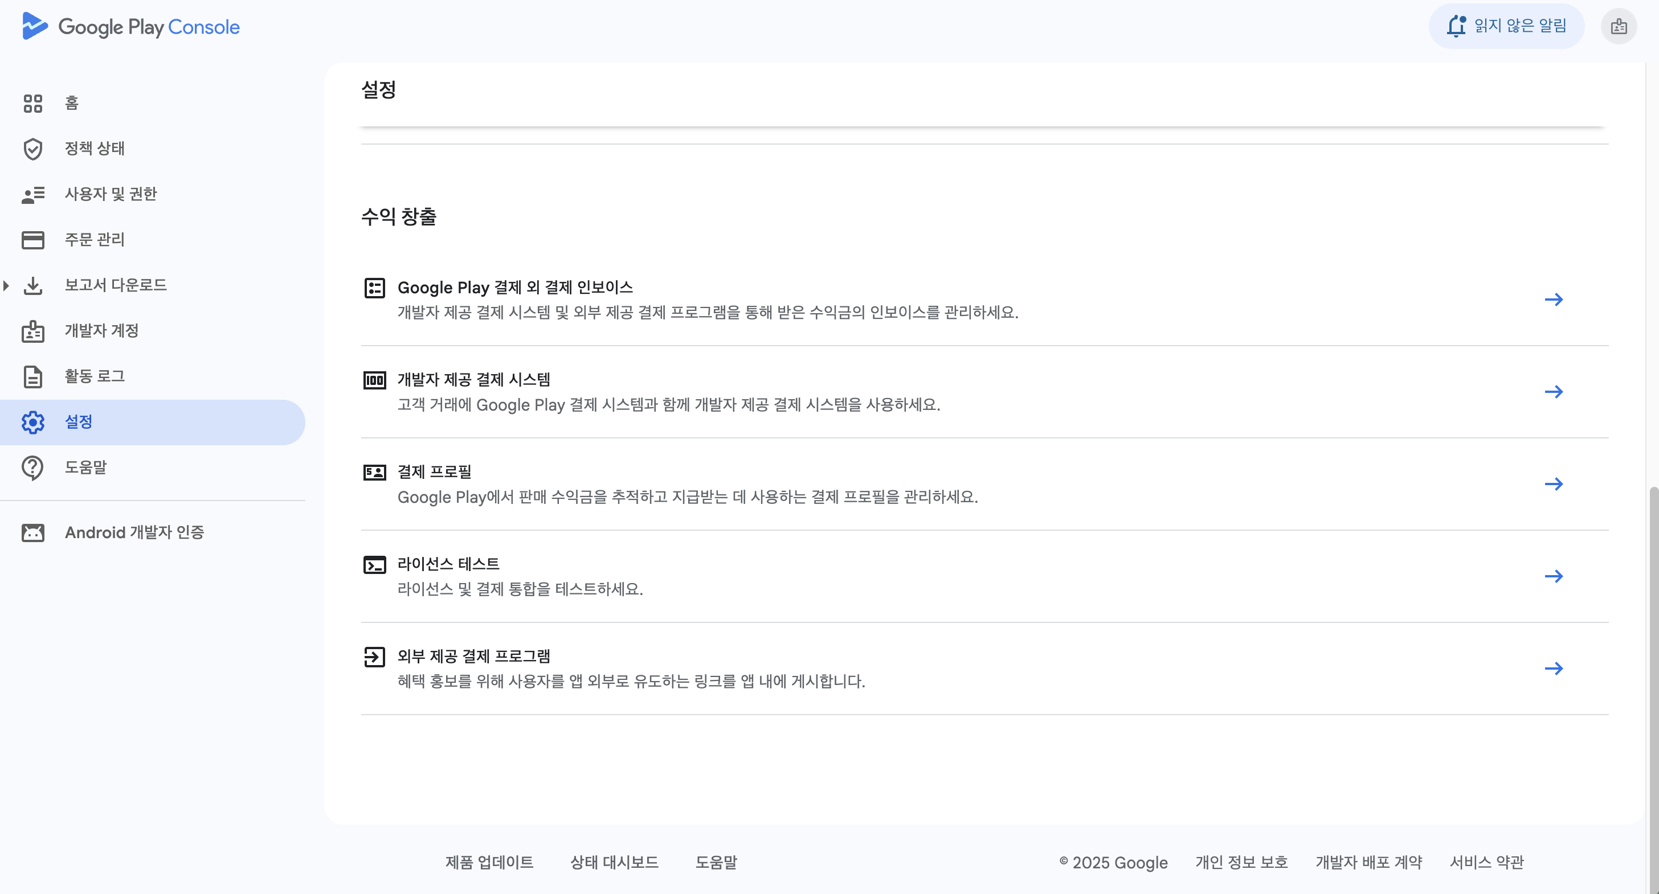Viewport: 1659px width, 894px height.
Task: Select the 설정 gear icon
Action: (33, 422)
